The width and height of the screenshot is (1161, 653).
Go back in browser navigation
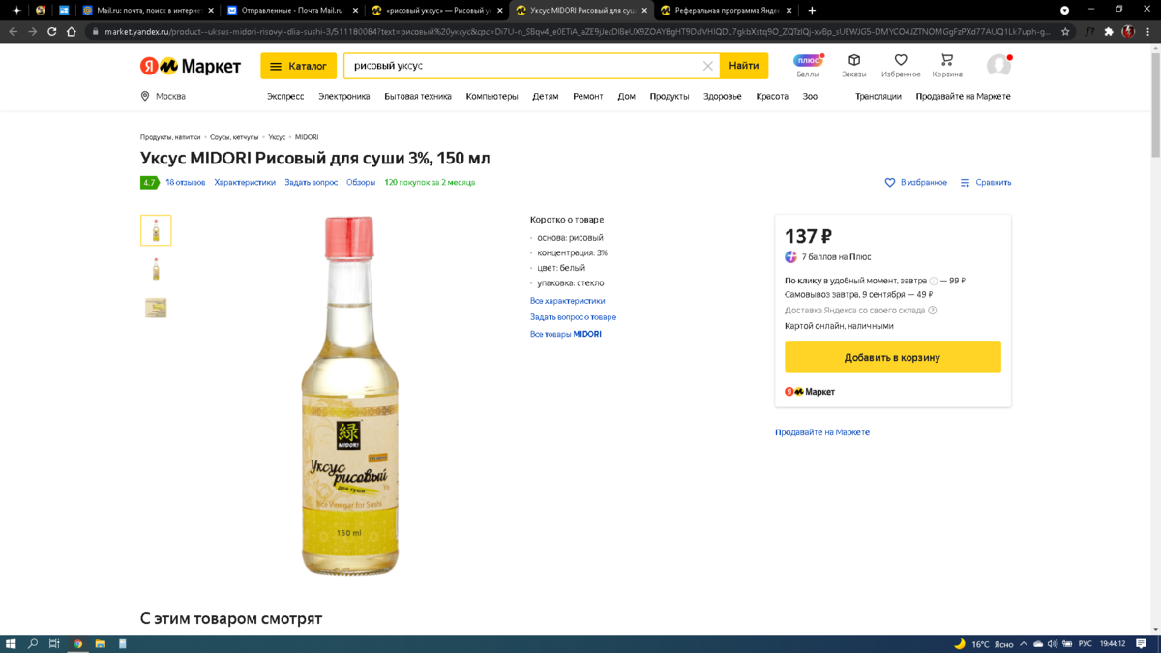point(13,31)
